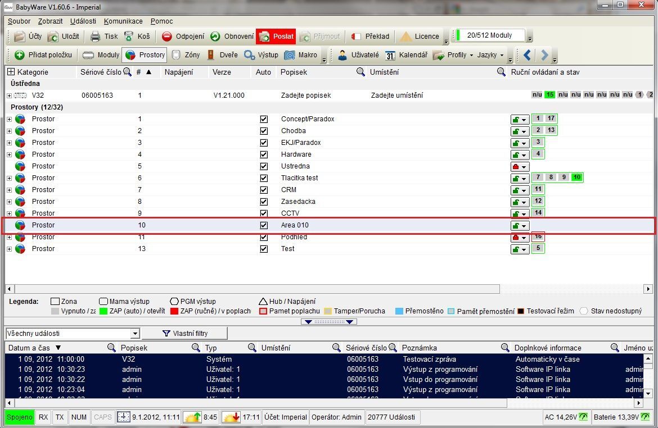
Task: Click the Popisek column search magnifier
Action: tap(361, 72)
